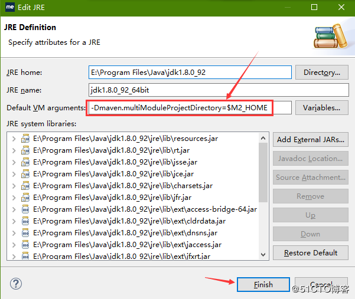
Task: Click the jar icon for rt.jar
Action: pyautogui.click(x=25, y=150)
